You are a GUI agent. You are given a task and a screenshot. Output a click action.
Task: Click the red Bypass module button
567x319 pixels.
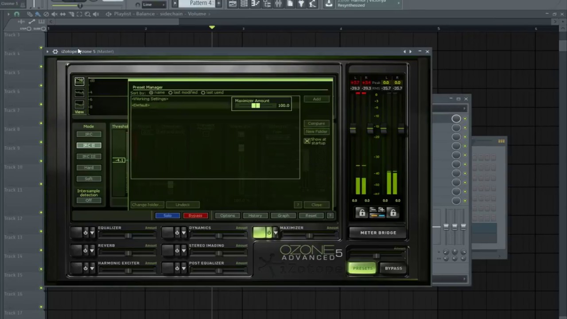195,215
